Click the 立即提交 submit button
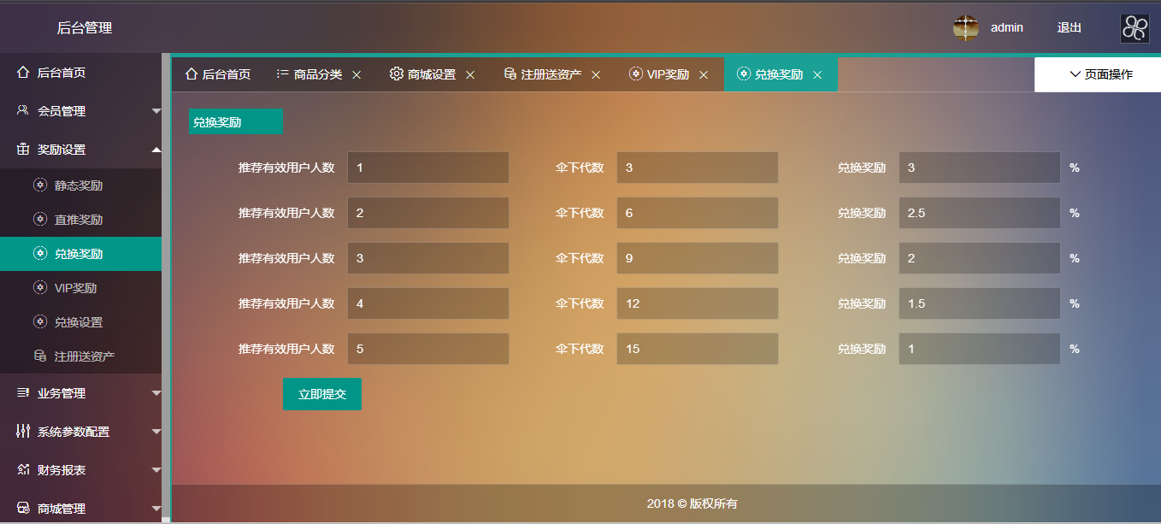This screenshot has width=1161, height=524. [322, 394]
